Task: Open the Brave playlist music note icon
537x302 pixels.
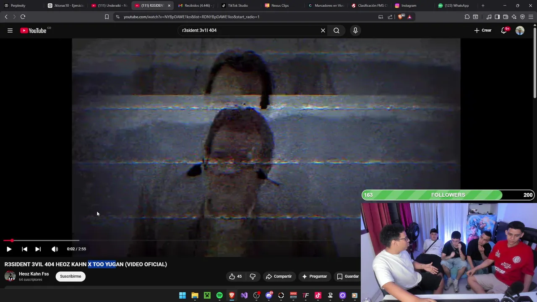Action: click(489, 17)
